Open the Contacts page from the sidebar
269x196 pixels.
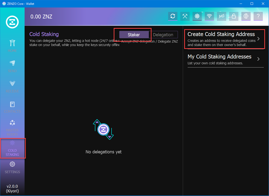coord(12,107)
